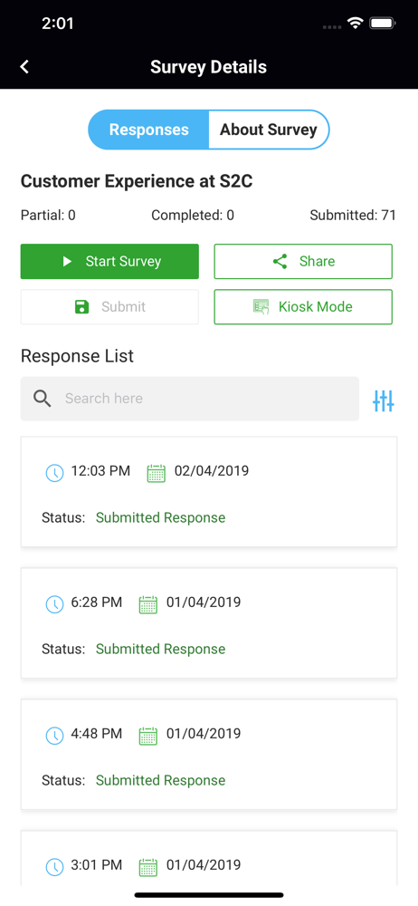Click the calendar icon on the 4:48 PM card
This screenshot has height=906, width=418.
click(148, 735)
